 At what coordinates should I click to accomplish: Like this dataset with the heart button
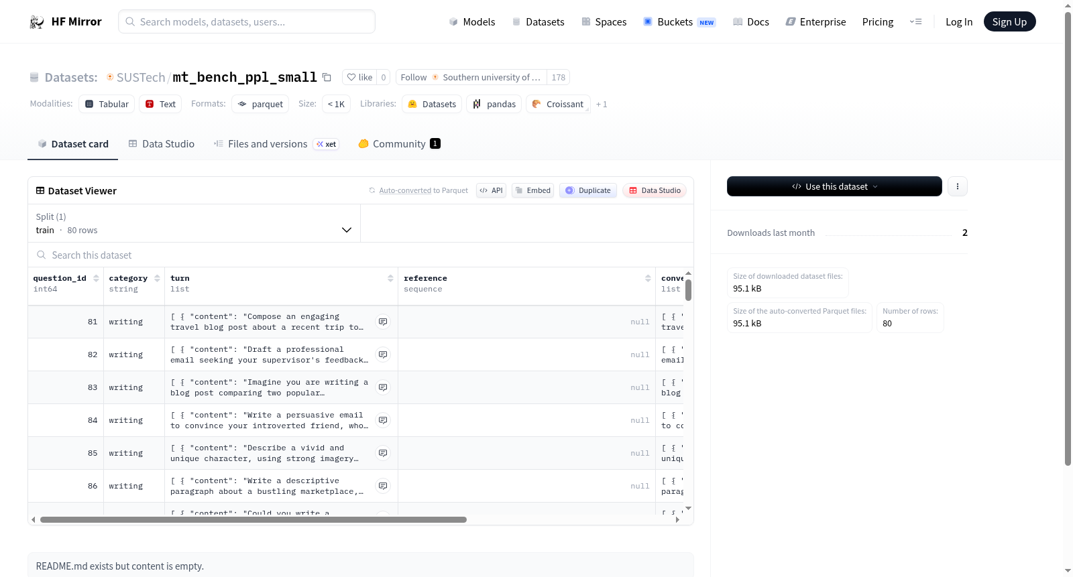point(359,77)
